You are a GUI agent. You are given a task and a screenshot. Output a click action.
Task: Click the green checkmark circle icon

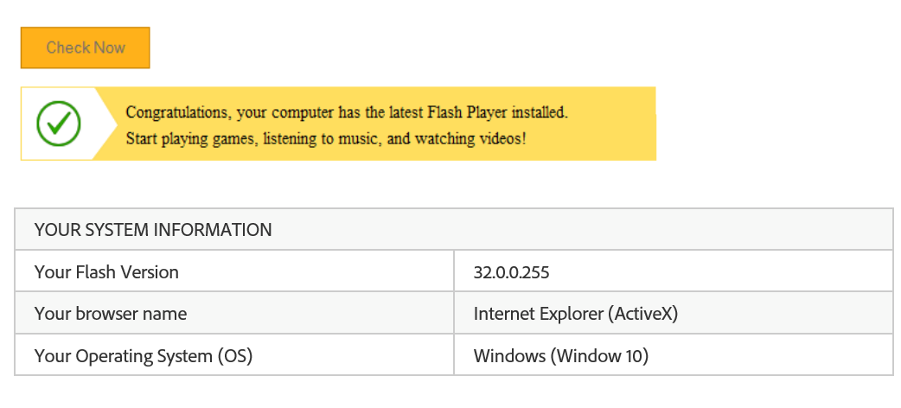click(59, 124)
